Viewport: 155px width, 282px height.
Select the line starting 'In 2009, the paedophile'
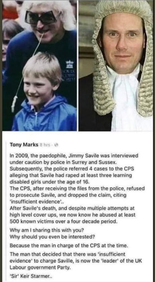tap(74, 156)
